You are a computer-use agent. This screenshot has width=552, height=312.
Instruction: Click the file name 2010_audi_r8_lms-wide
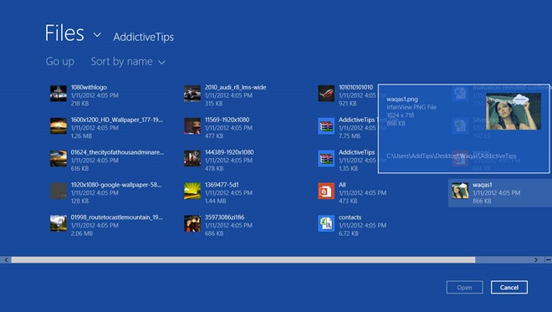click(x=236, y=87)
